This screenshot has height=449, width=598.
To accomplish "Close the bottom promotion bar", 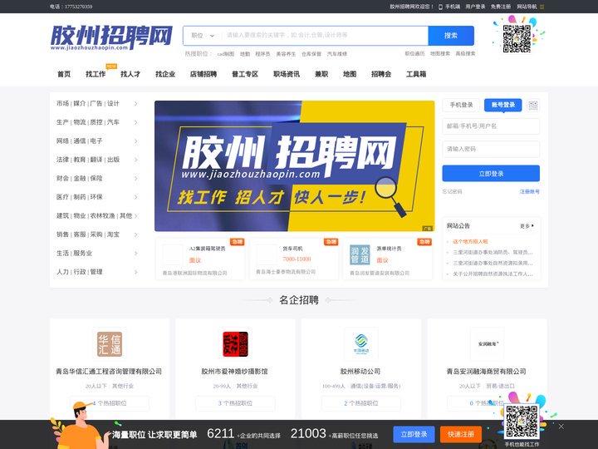I will (x=561, y=426).
